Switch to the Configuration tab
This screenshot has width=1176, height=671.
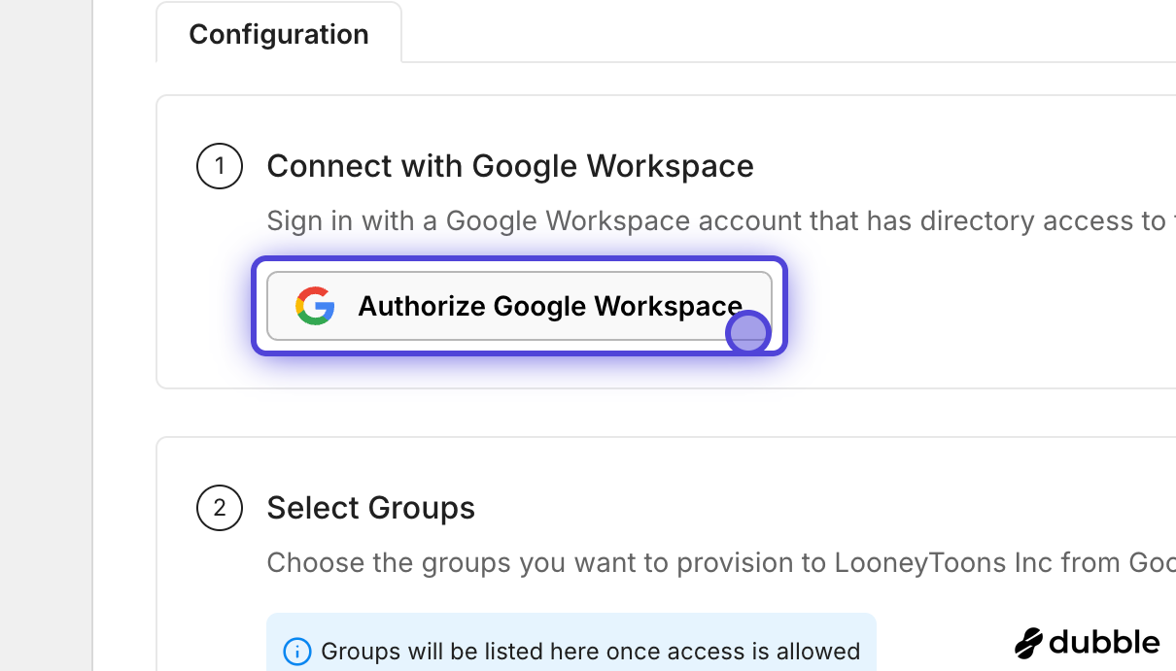pyautogui.click(x=278, y=34)
